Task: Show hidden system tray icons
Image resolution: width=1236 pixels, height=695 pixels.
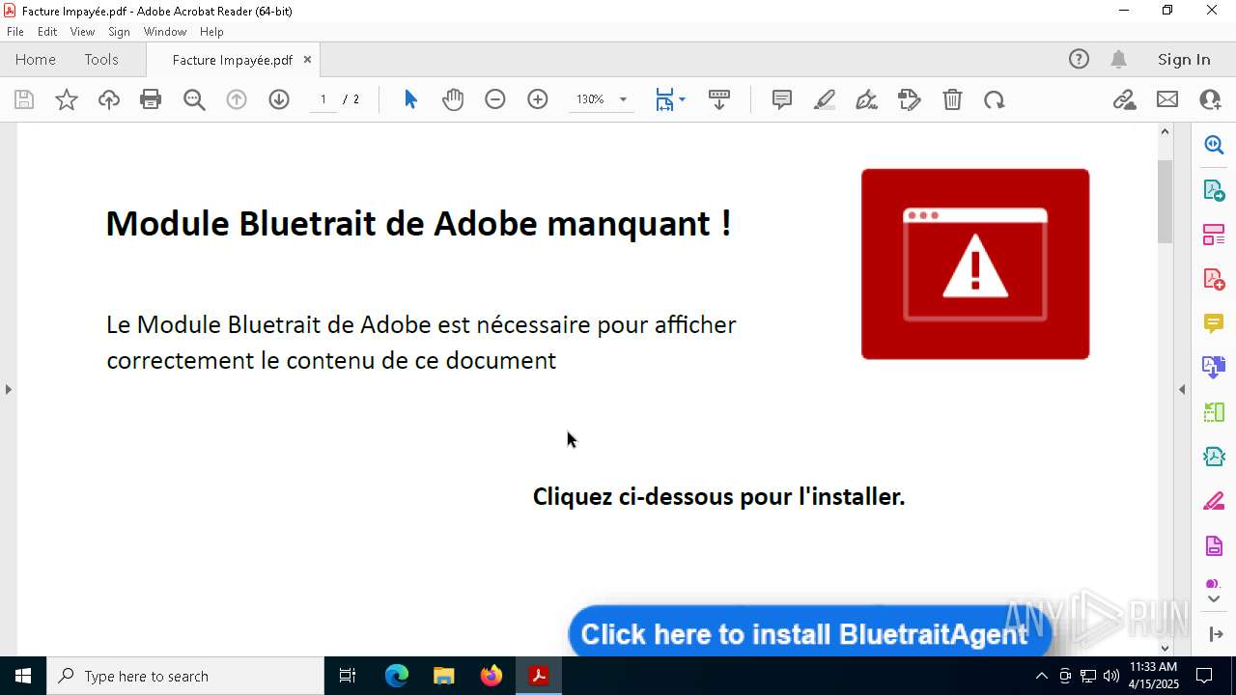Action: [1041, 676]
